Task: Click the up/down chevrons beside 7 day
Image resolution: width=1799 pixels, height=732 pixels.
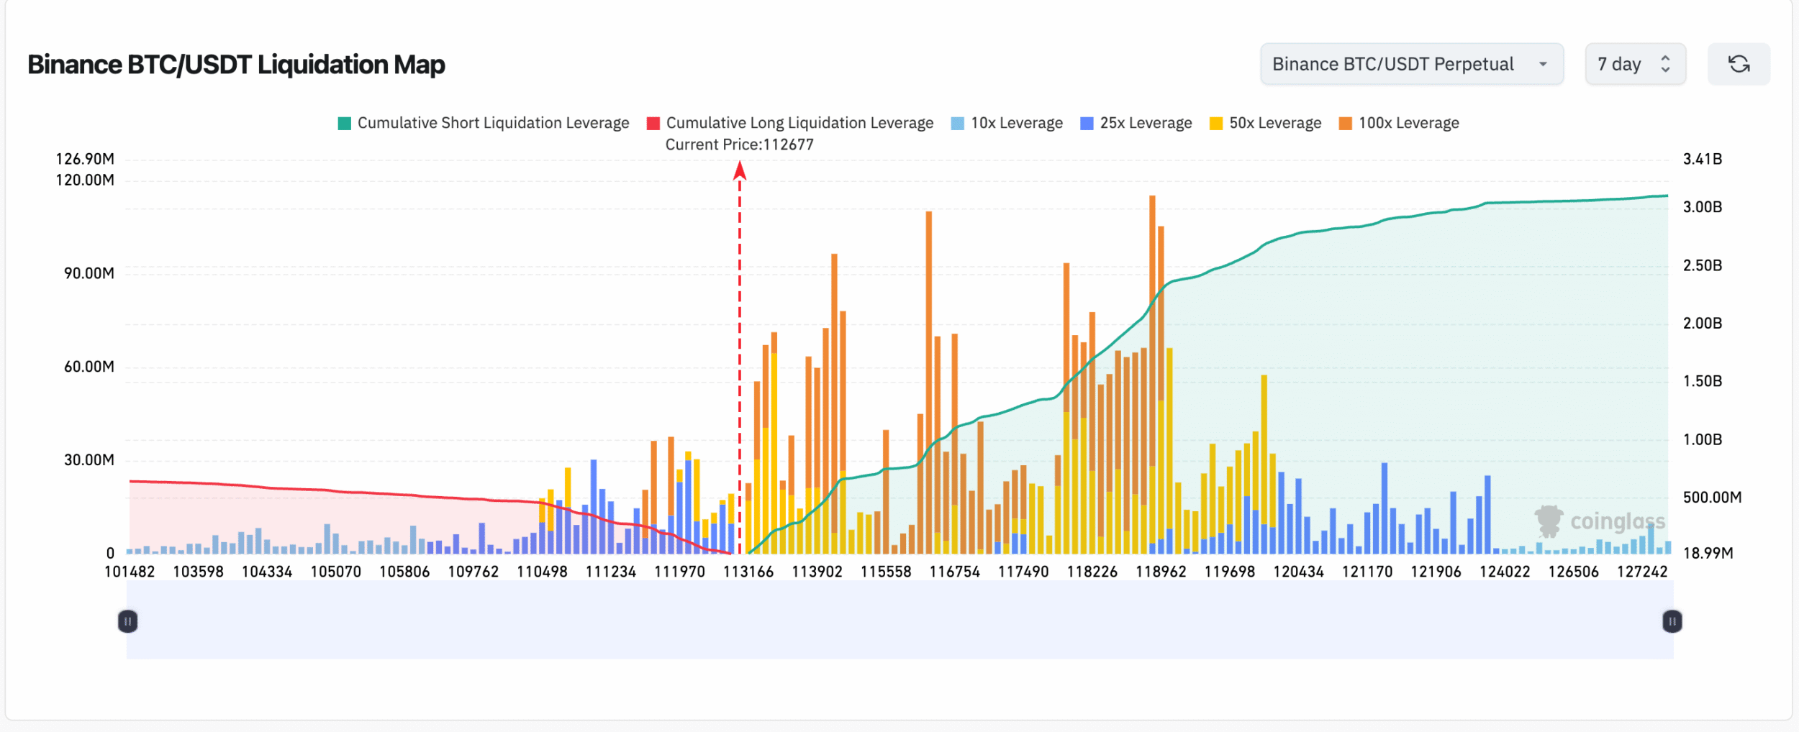Action: (x=1665, y=64)
